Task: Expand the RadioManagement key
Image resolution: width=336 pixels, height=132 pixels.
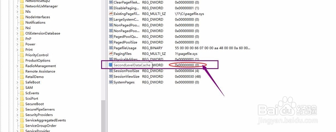Action: coord(17,66)
